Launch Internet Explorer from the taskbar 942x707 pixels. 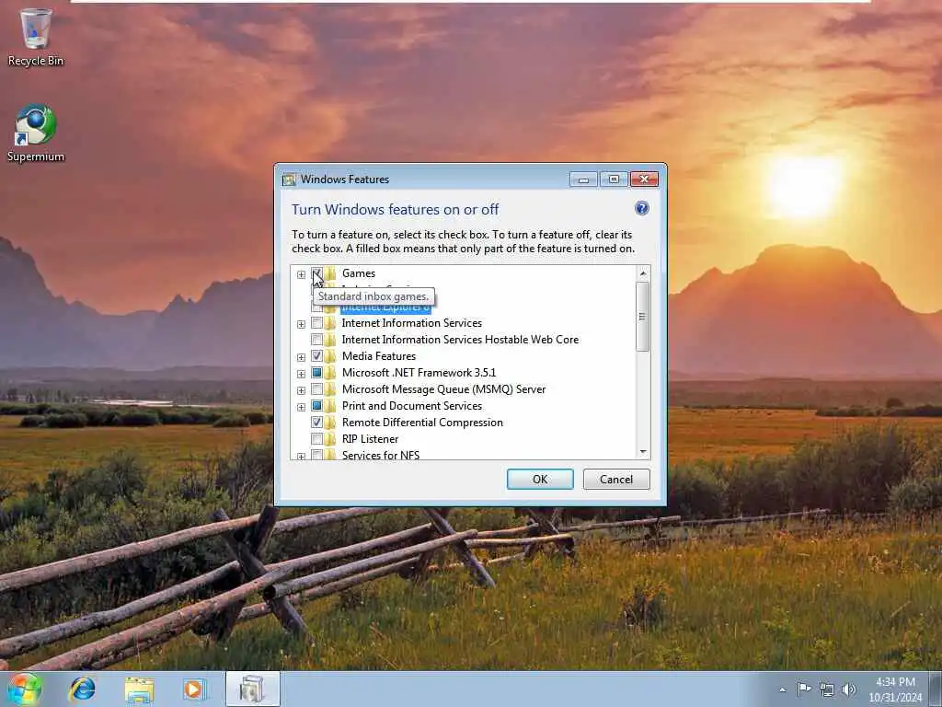coord(82,689)
